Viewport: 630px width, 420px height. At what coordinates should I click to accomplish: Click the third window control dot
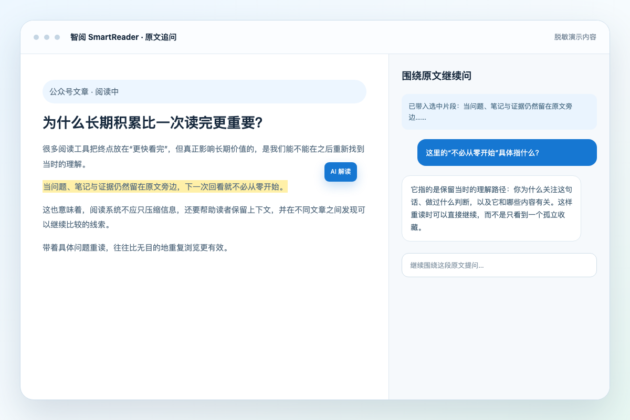click(57, 37)
